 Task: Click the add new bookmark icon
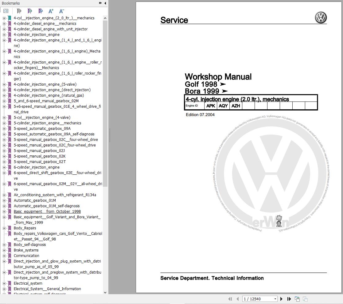coord(29,11)
